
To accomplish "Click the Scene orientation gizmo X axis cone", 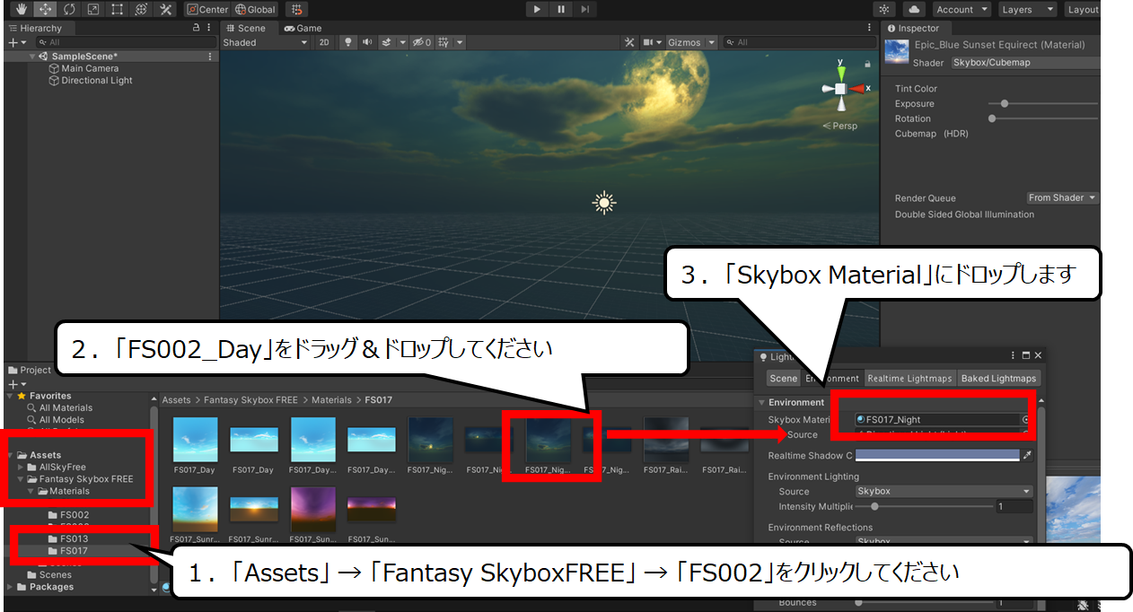I will [858, 89].
